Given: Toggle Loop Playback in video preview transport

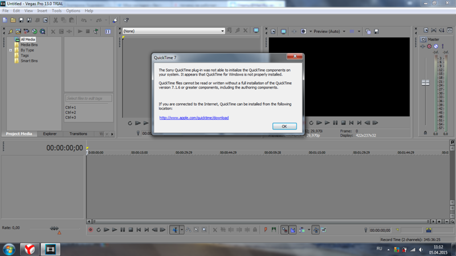Looking at the screenshot, I should pyautogui.click(x=311, y=123).
